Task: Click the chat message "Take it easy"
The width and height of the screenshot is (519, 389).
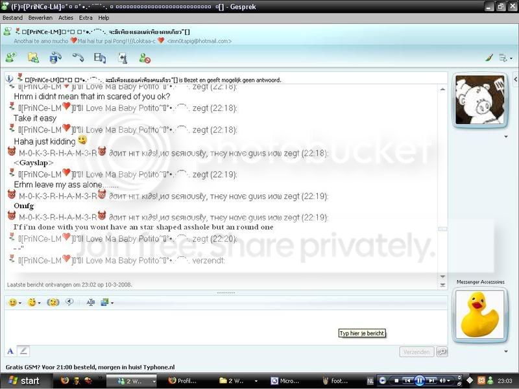Action: [x=35, y=118]
